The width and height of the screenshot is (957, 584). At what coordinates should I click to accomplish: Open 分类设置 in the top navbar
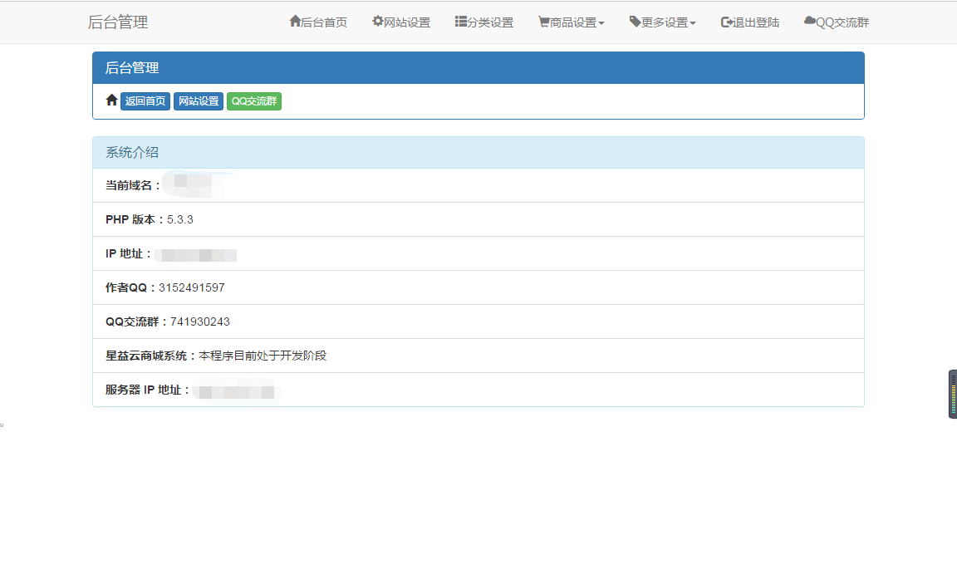pyautogui.click(x=484, y=22)
